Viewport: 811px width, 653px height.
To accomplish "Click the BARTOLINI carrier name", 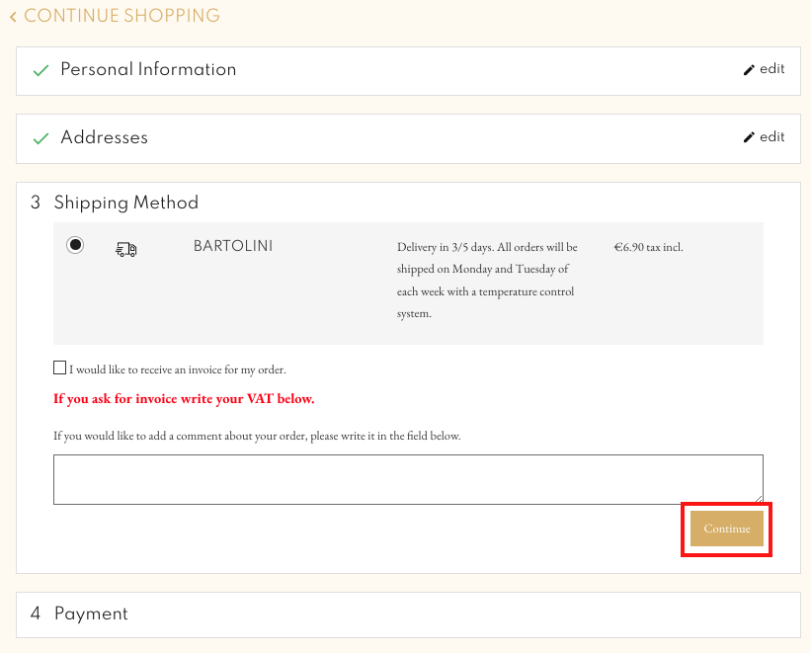I will pos(233,247).
